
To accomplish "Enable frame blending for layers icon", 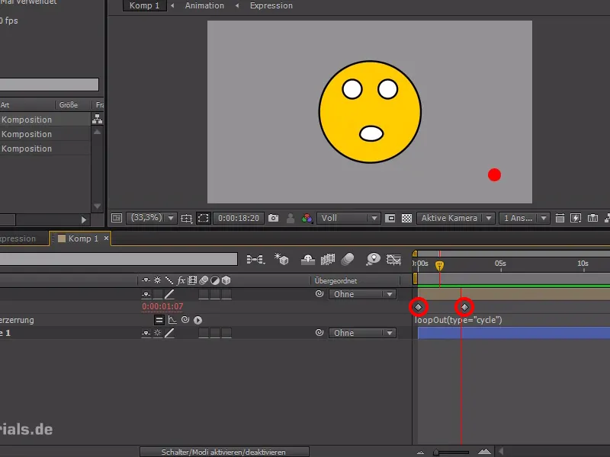I will [x=328, y=259].
